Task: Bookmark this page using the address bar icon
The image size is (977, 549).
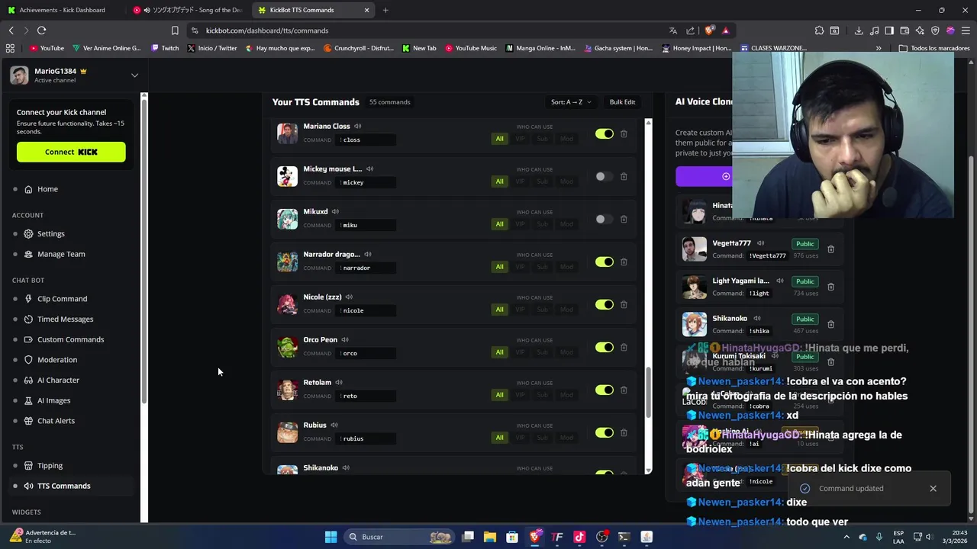Action: (x=175, y=30)
